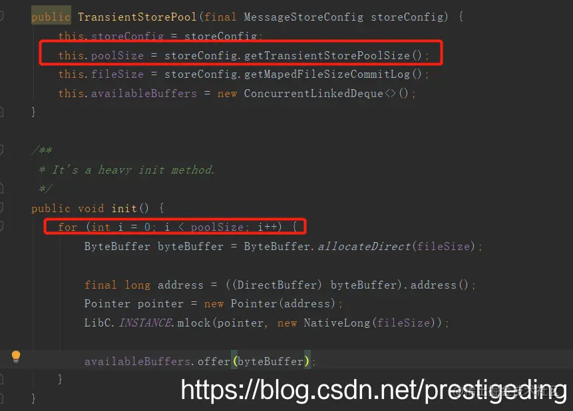Click availableBuffers in the offer statement
This screenshot has width=573, height=411.
click(x=137, y=361)
